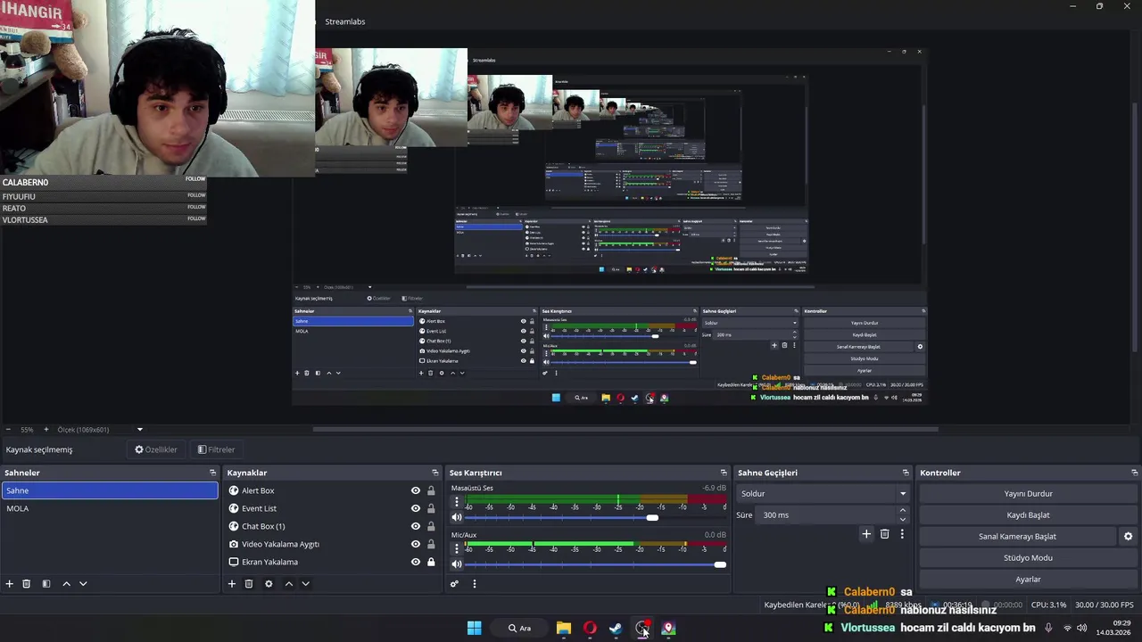The width and height of the screenshot is (1142, 642).
Task: Move the source up in Kaynaklar
Action: [288, 584]
